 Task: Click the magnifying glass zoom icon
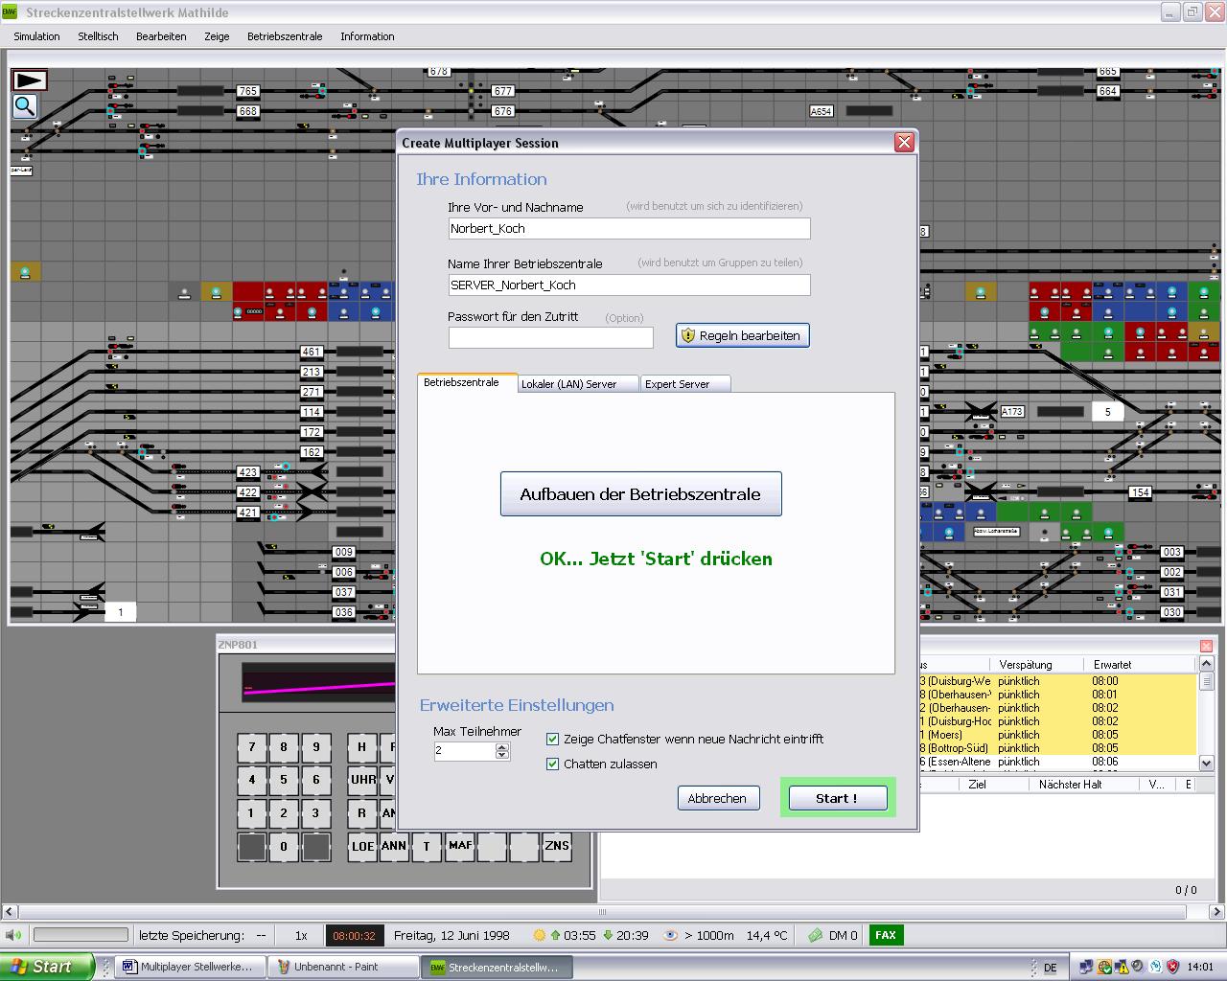point(25,106)
